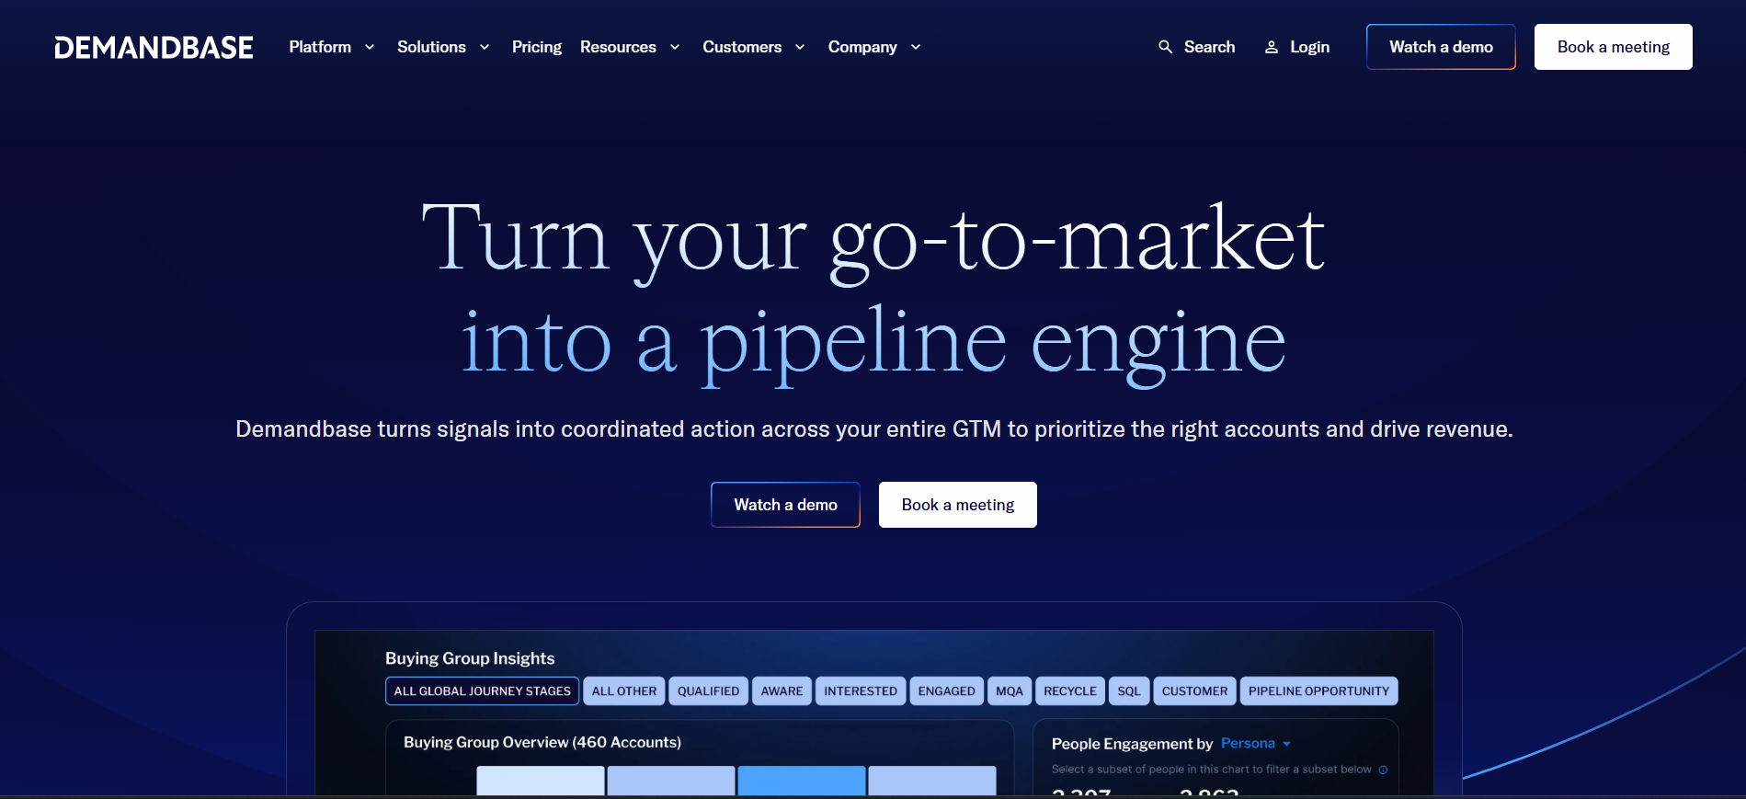The image size is (1746, 799).
Task: Expand the Platform menu chevron
Action: pyautogui.click(x=370, y=47)
